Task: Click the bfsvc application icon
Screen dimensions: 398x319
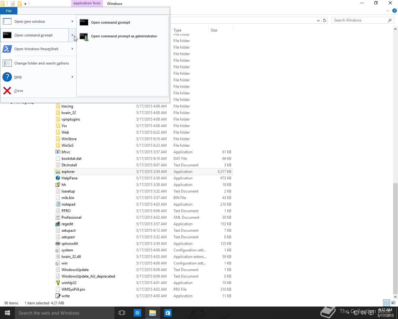Action: (x=58, y=152)
